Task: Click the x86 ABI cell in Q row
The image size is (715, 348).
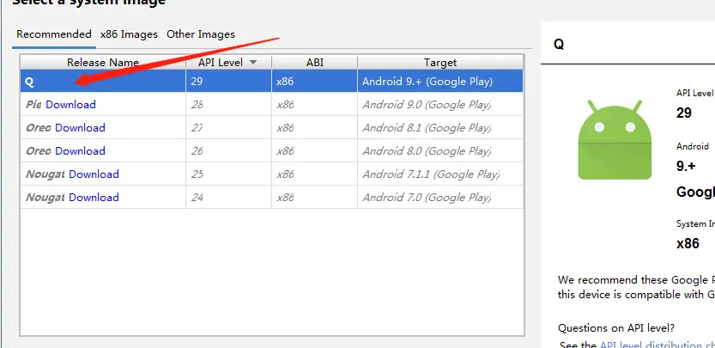Action: point(315,82)
